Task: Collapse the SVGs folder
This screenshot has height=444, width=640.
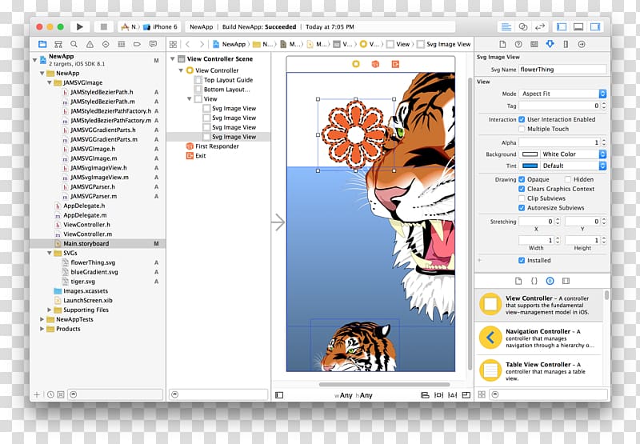Action: [x=50, y=253]
